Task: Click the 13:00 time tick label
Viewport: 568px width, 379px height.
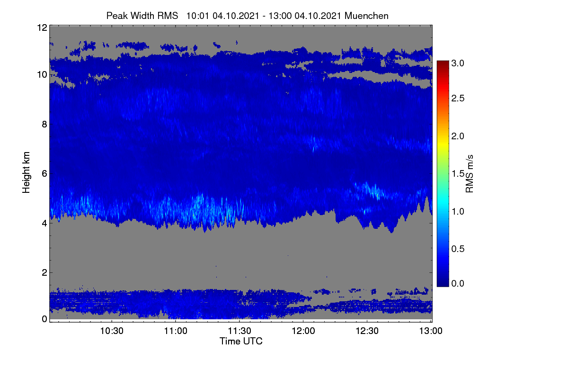Action: tap(431, 331)
